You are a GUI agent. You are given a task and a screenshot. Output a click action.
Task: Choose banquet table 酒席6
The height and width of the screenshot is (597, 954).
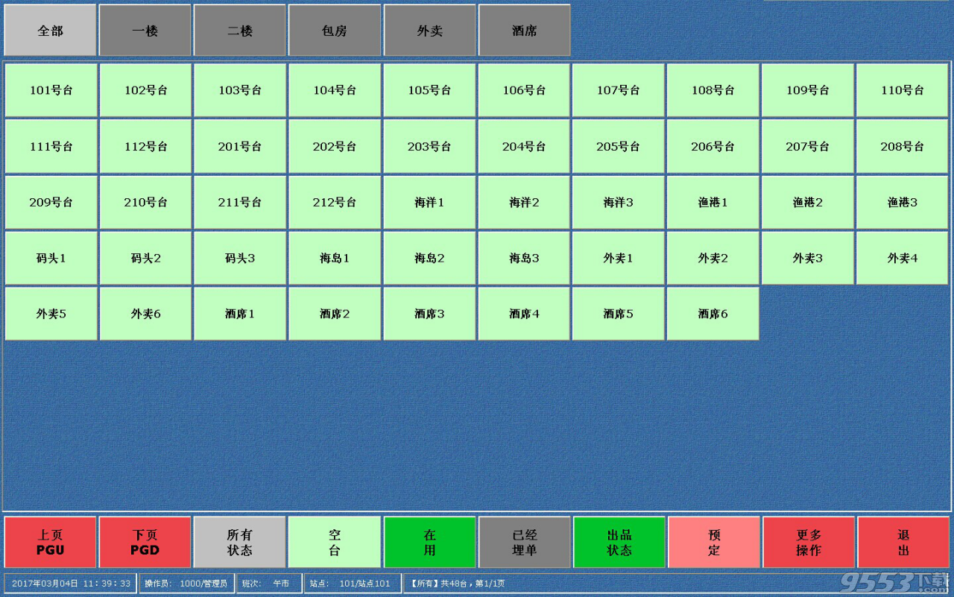point(713,314)
